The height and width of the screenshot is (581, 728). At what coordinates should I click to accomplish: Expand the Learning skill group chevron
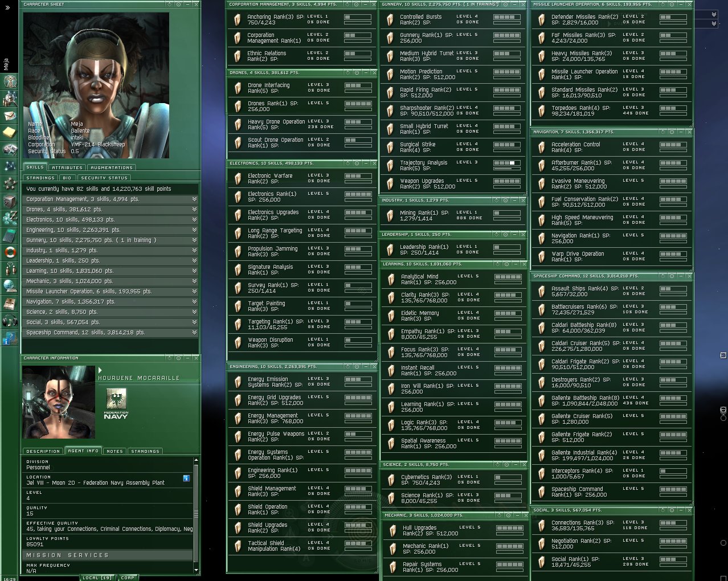pos(194,271)
